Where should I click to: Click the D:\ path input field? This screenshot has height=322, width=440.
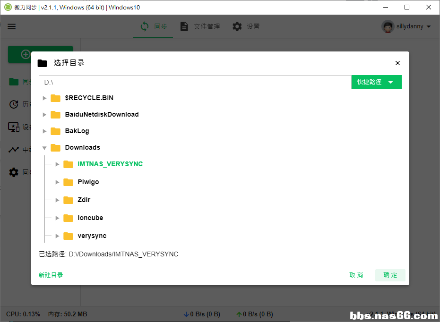195,82
